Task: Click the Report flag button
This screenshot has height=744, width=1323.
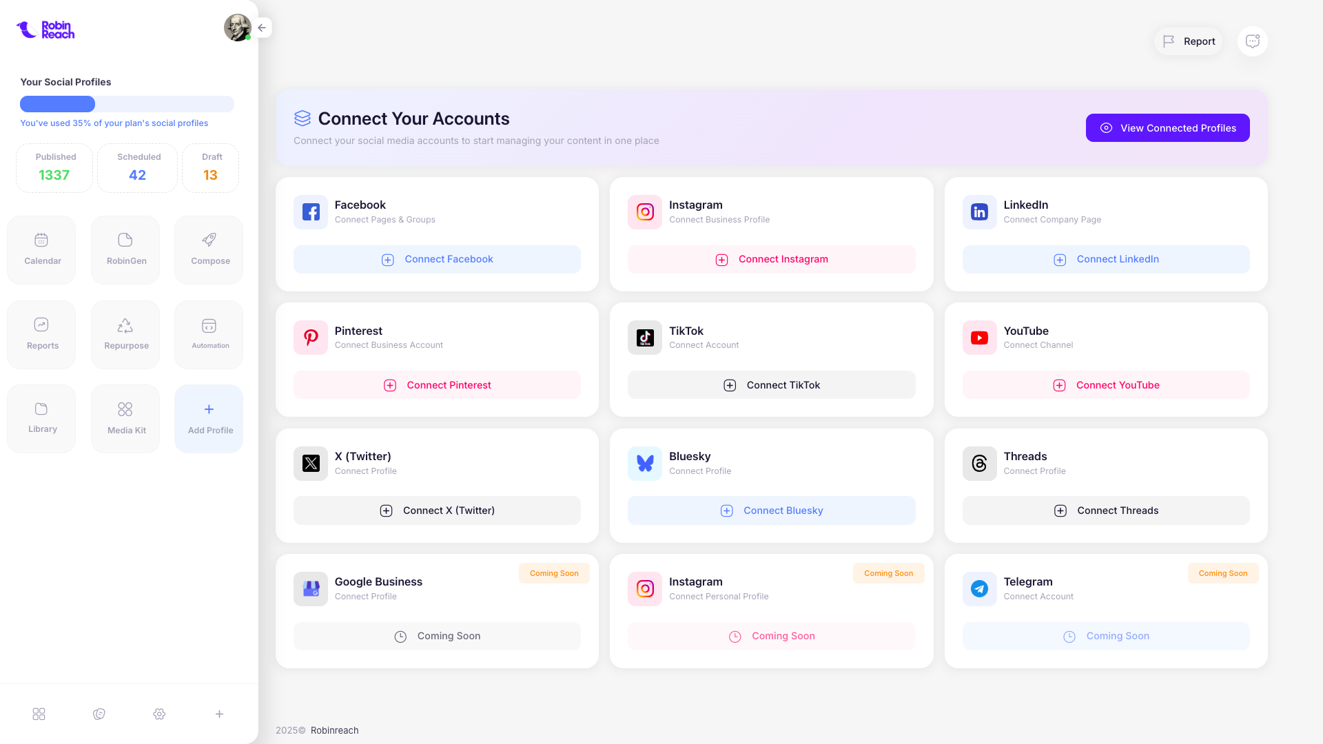Action: [x=1189, y=41]
